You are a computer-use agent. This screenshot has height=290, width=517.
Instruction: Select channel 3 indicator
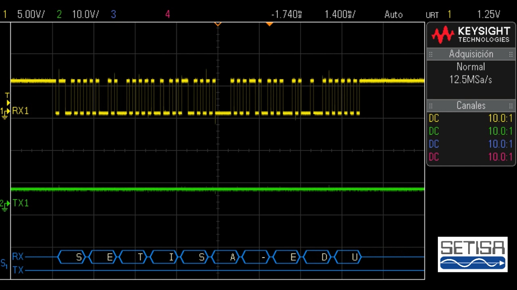coord(113,14)
